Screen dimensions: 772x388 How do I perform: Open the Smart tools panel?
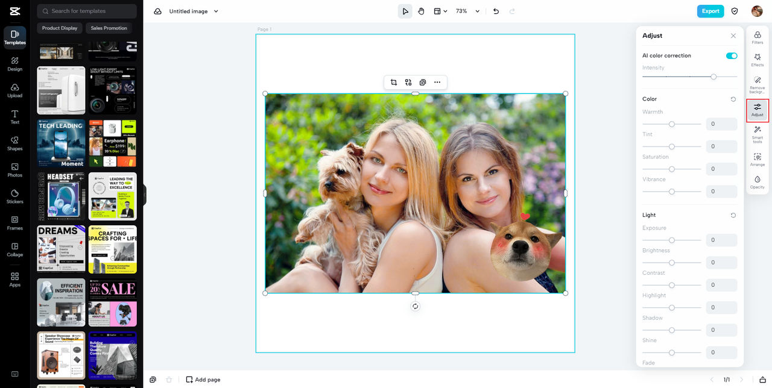click(x=758, y=133)
